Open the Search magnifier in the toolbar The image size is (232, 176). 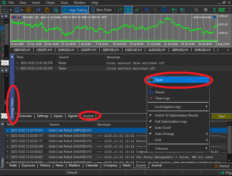pyautogui.click(x=196, y=10)
